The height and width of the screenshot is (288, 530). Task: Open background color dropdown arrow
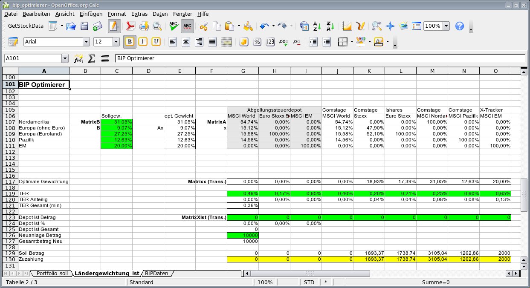[x=370, y=42]
